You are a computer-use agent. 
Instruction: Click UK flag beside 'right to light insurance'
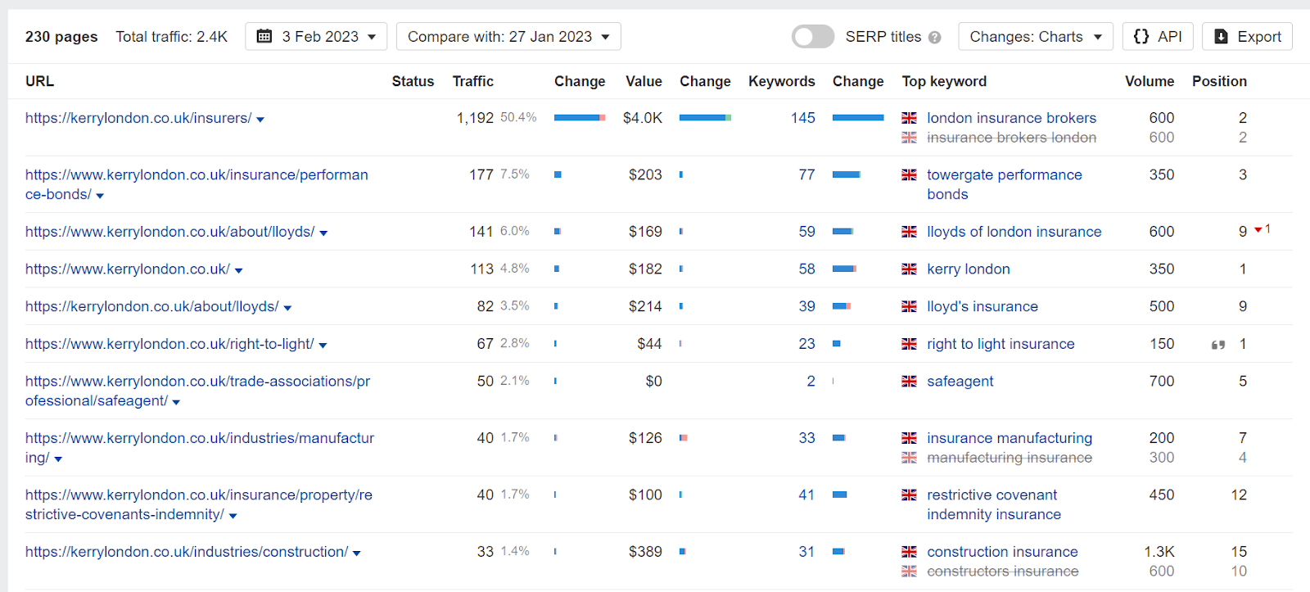coord(909,344)
